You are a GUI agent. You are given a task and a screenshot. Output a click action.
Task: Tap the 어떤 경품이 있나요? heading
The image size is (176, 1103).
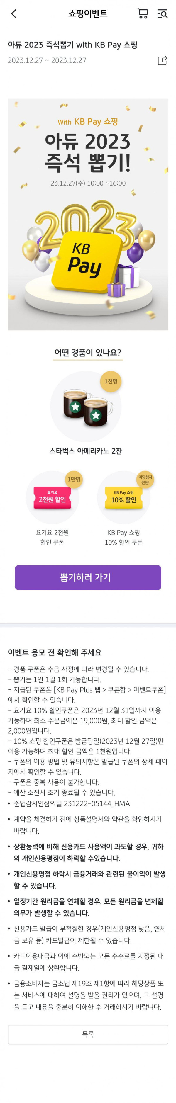pos(88,353)
